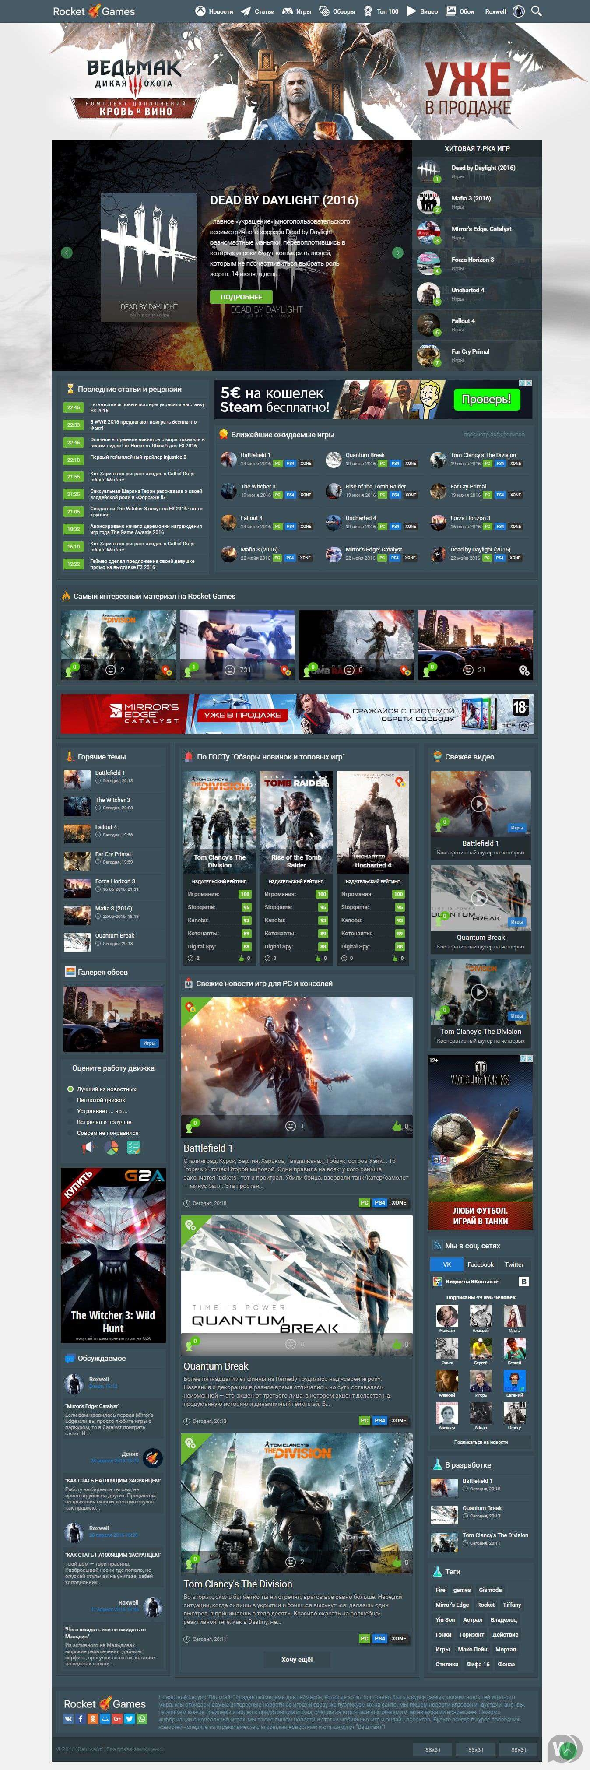Click the Dead by Daylight rank 1 icon

pyautogui.click(x=428, y=171)
